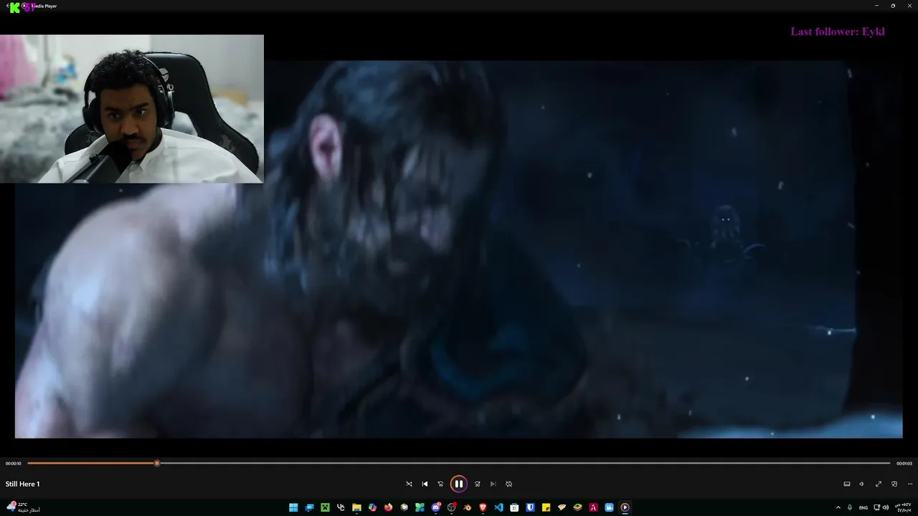This screenshot has height=516, width=918.
Task: Change the ENG input language
Action: coord(863,507)
